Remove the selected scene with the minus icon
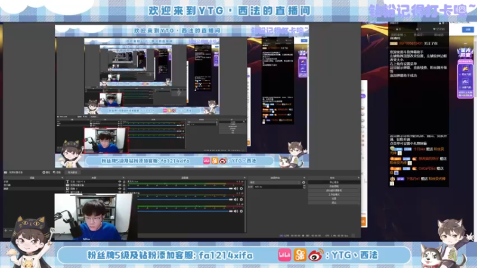This screenshot has height=268, width=477. coord(11,230)
